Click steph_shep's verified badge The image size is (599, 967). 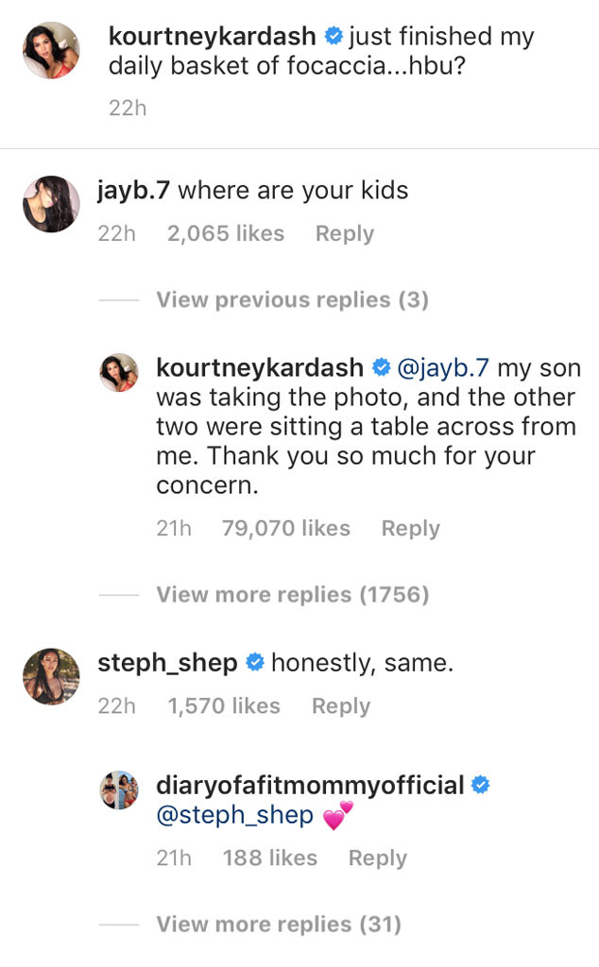point(257,662)
